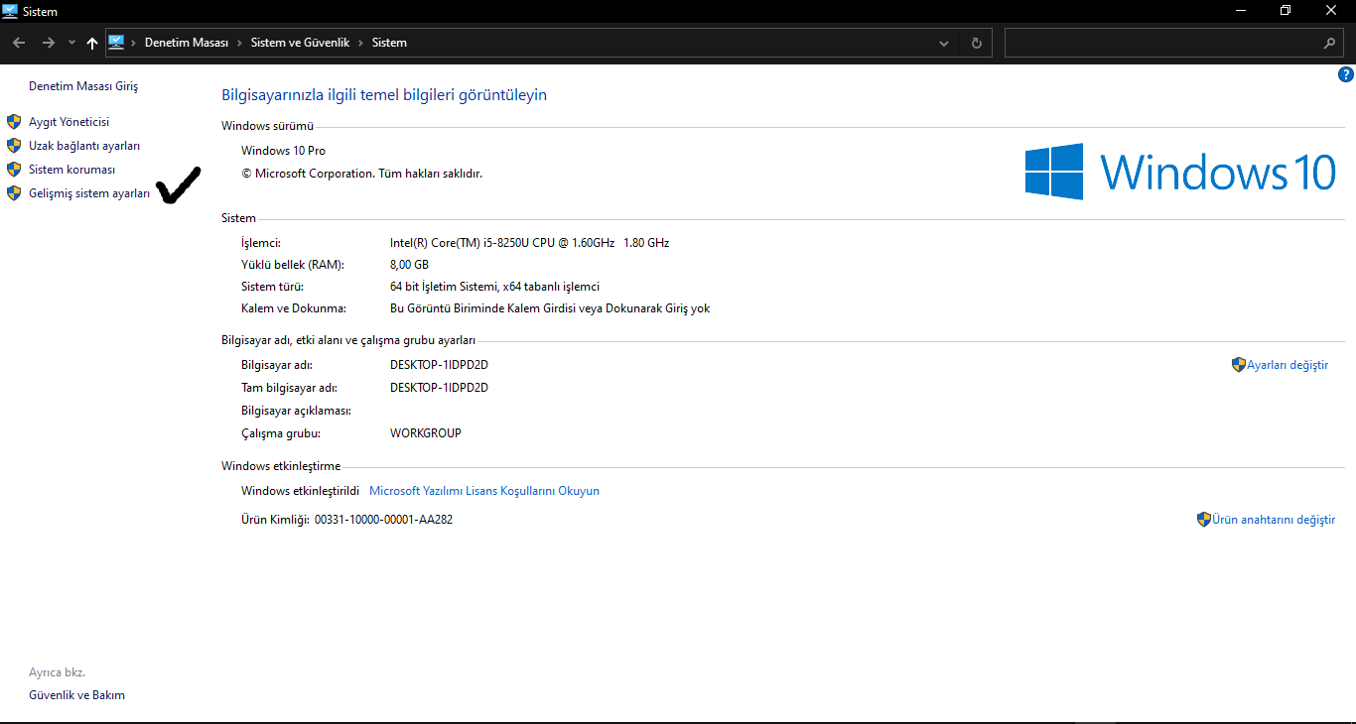Image resolution: width=1356 pixels, height=724 pixels.
Task: Click the Windows 10 logo
Action: coord(1180,171)
